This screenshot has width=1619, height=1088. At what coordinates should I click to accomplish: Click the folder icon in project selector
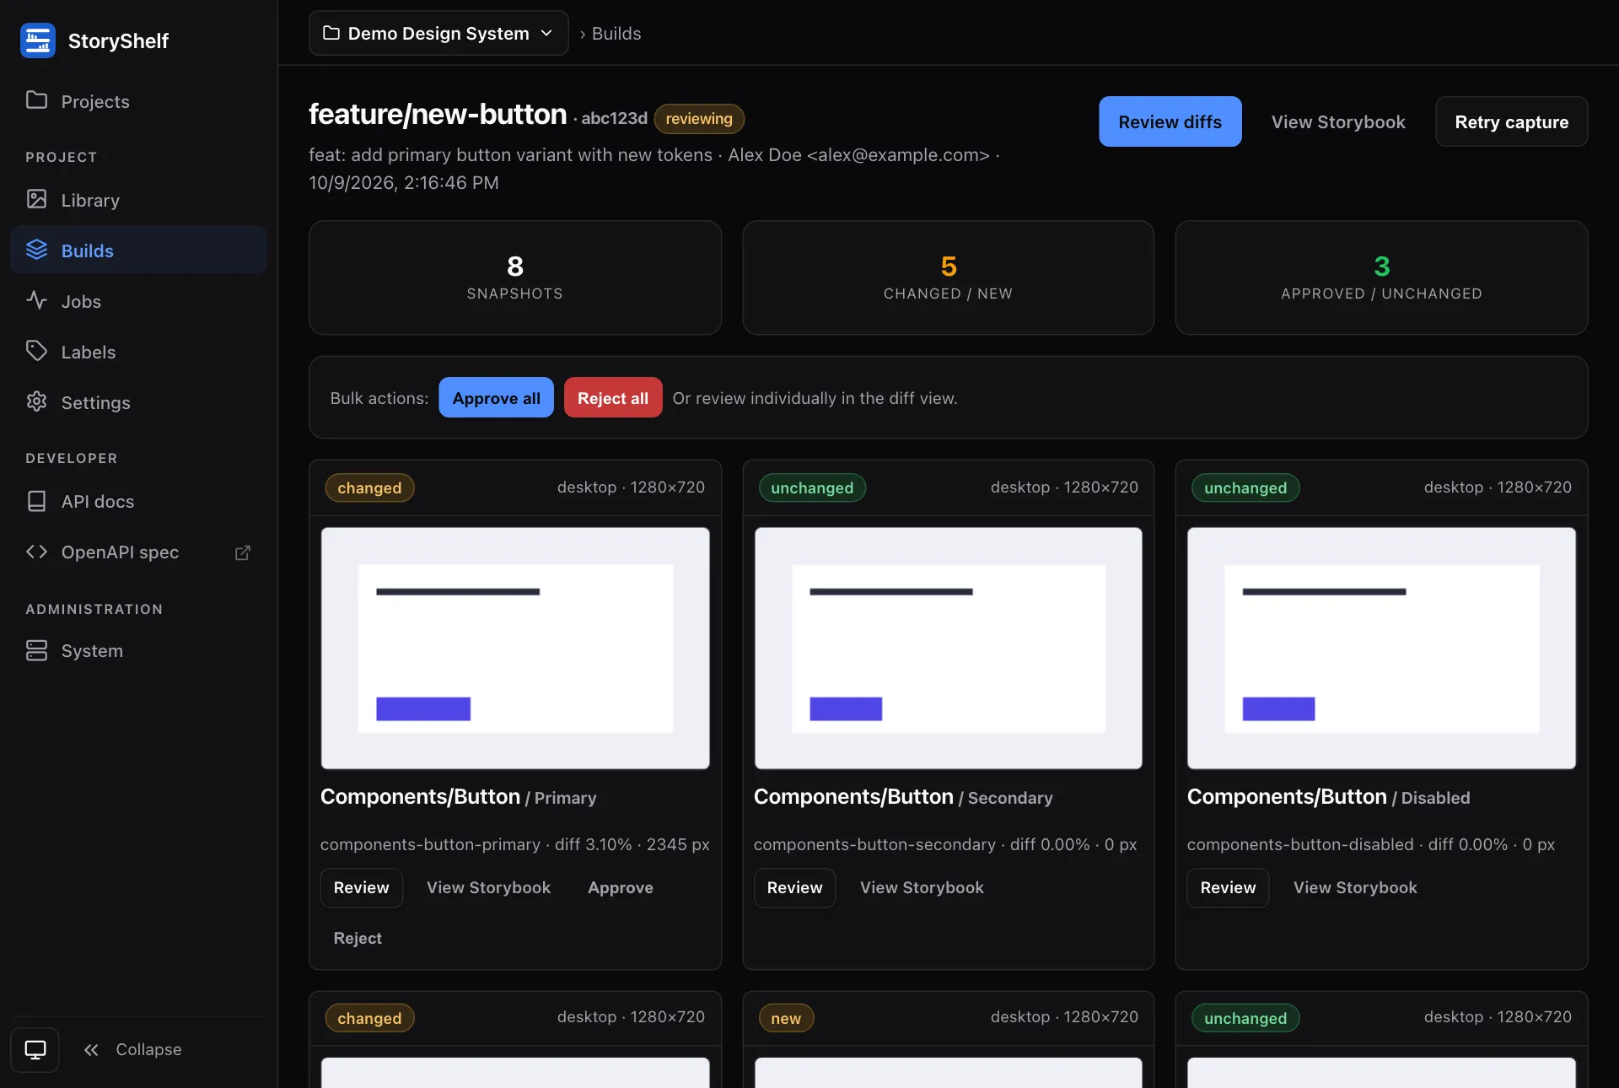[331, 33]
